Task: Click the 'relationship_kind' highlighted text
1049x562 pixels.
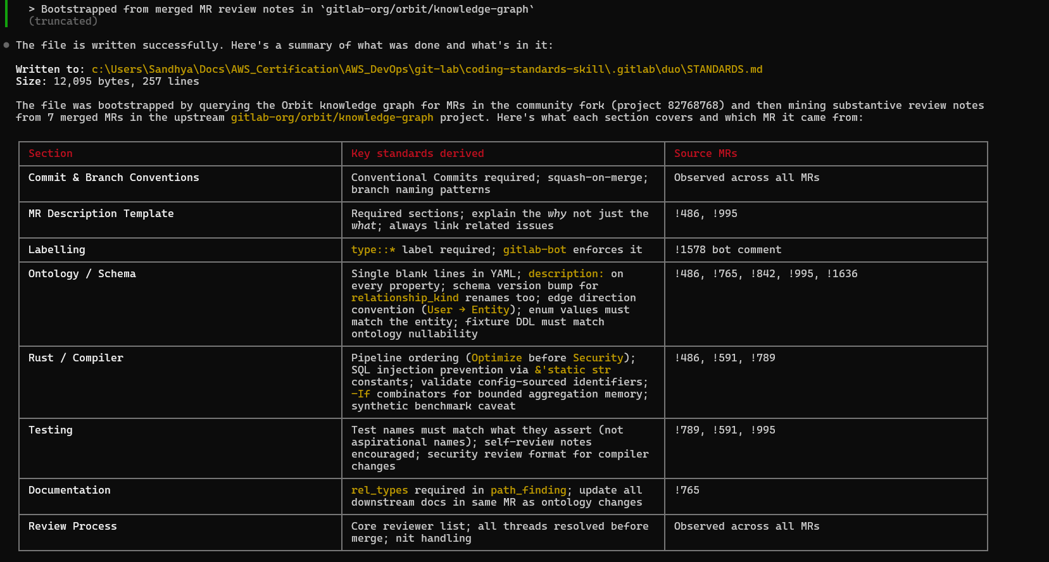Action: click(x=405, y=298)
